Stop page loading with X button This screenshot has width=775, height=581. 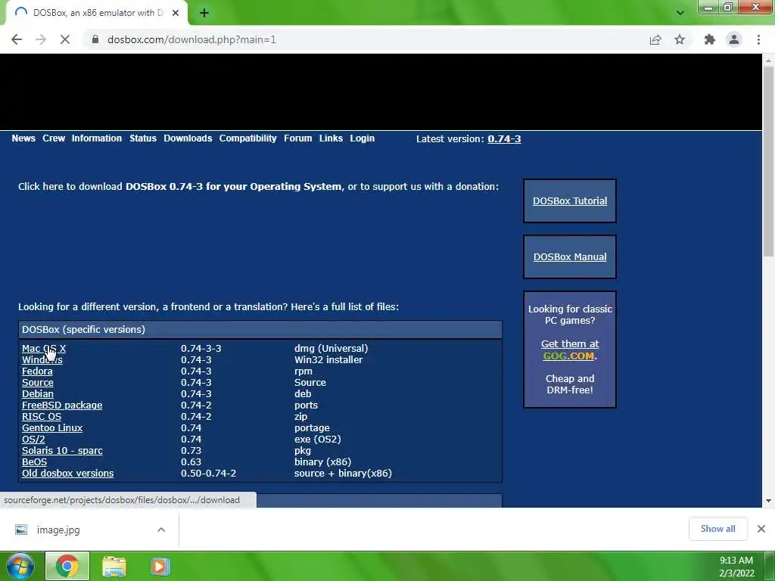[x=65, y=39]
